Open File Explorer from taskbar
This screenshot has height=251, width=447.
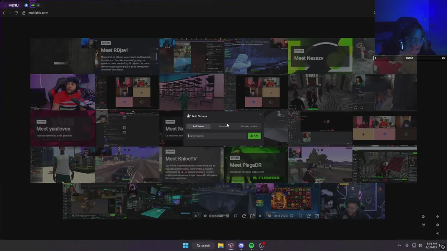[221, 245]
